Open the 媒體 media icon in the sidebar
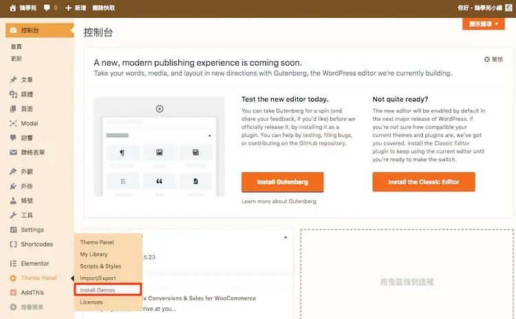The height and width of the screenshot is (319, 516). pos(13,95)
